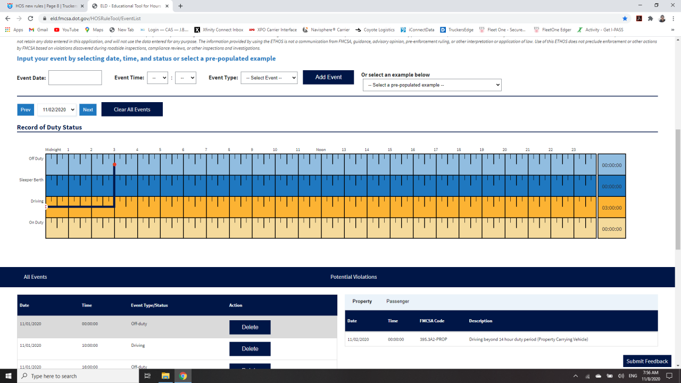Delete the 00:00:00 Off-duty event
This screenshot has height=383, width=681.
[x=250, y=327]
